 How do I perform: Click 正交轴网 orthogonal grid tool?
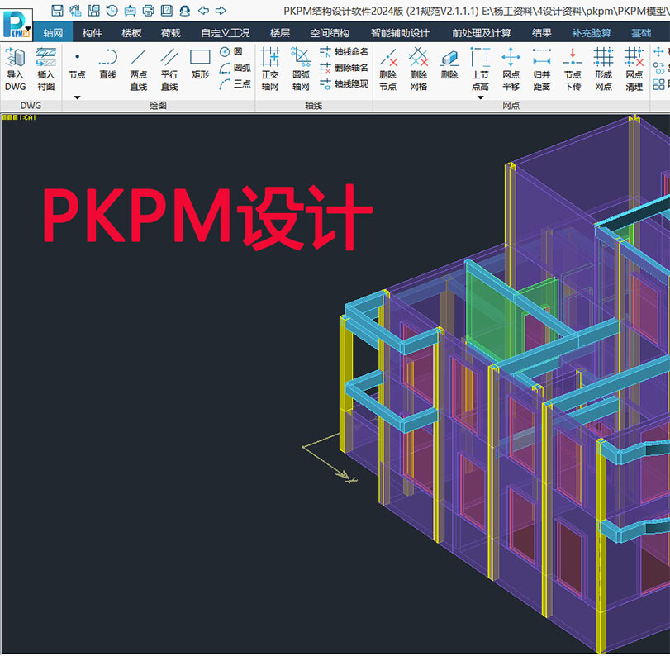tap(270, 69)
